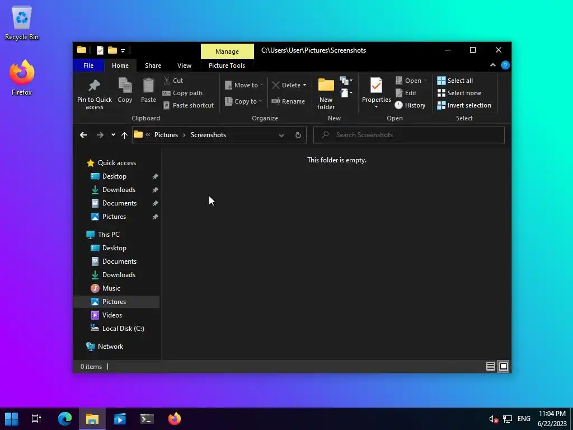Click the Paste ribbon icon
The height and width of the screenshot is (430, 573).
tap(148, 86)
